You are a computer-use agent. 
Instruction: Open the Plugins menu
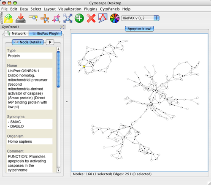click(x=91, y=9)
